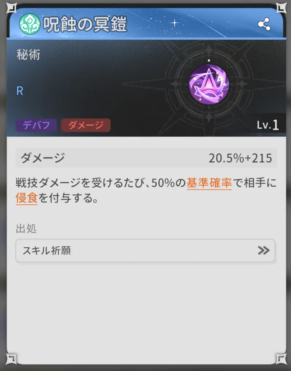Screen dimensions: 291x371
Task: Click the 呪蝕の冥鎧 title text
Action: pos(85,24)
